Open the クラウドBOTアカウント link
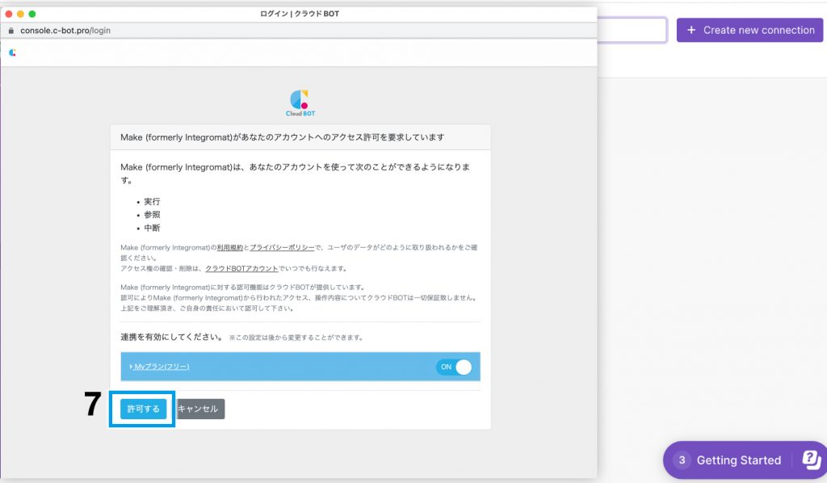The width and height of the screenshot is (827, 483). tap(241, 268)
